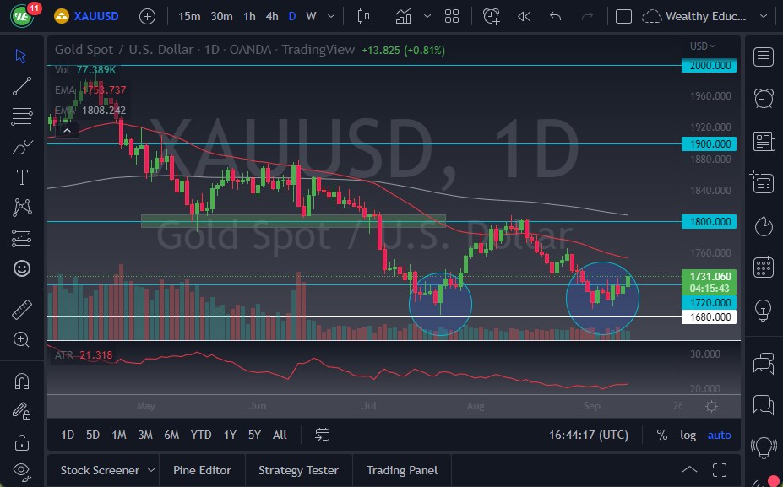
Task: Switch to the Pine Editor tab
Action: tap(202, 470)
